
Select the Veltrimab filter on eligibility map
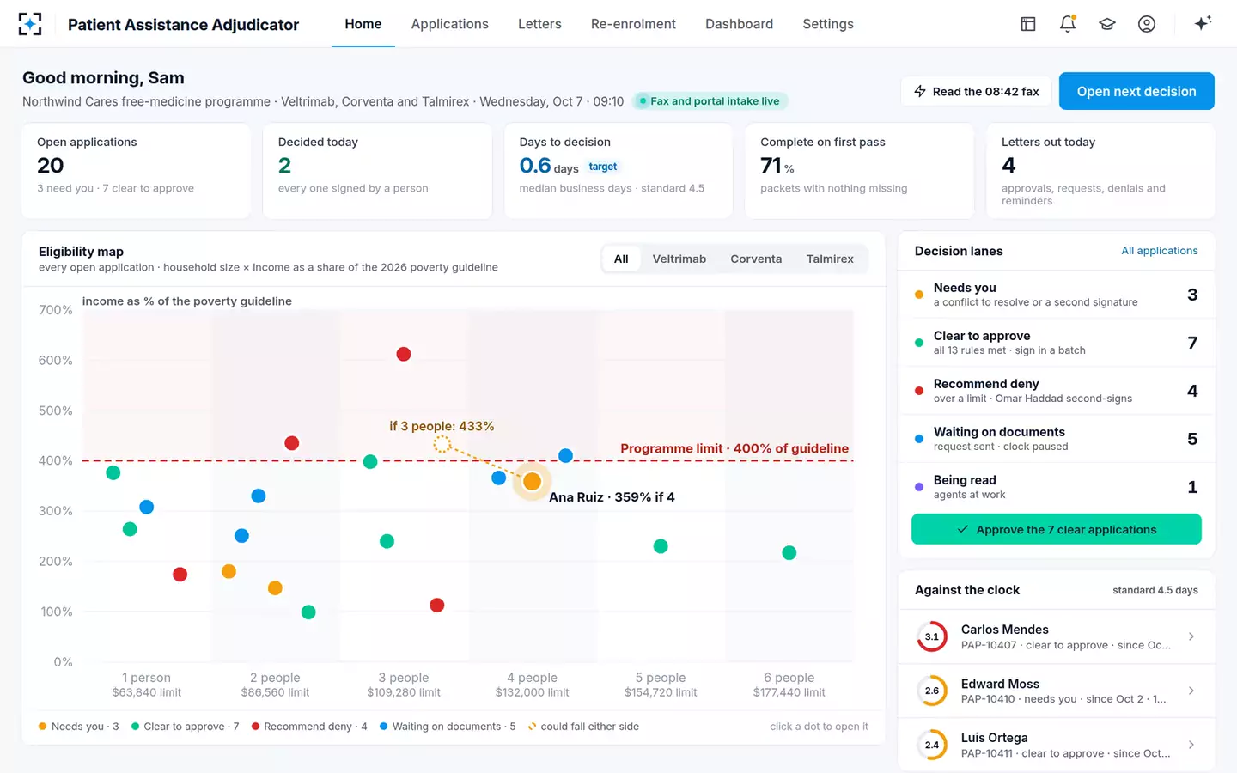(x=679, y=259)
